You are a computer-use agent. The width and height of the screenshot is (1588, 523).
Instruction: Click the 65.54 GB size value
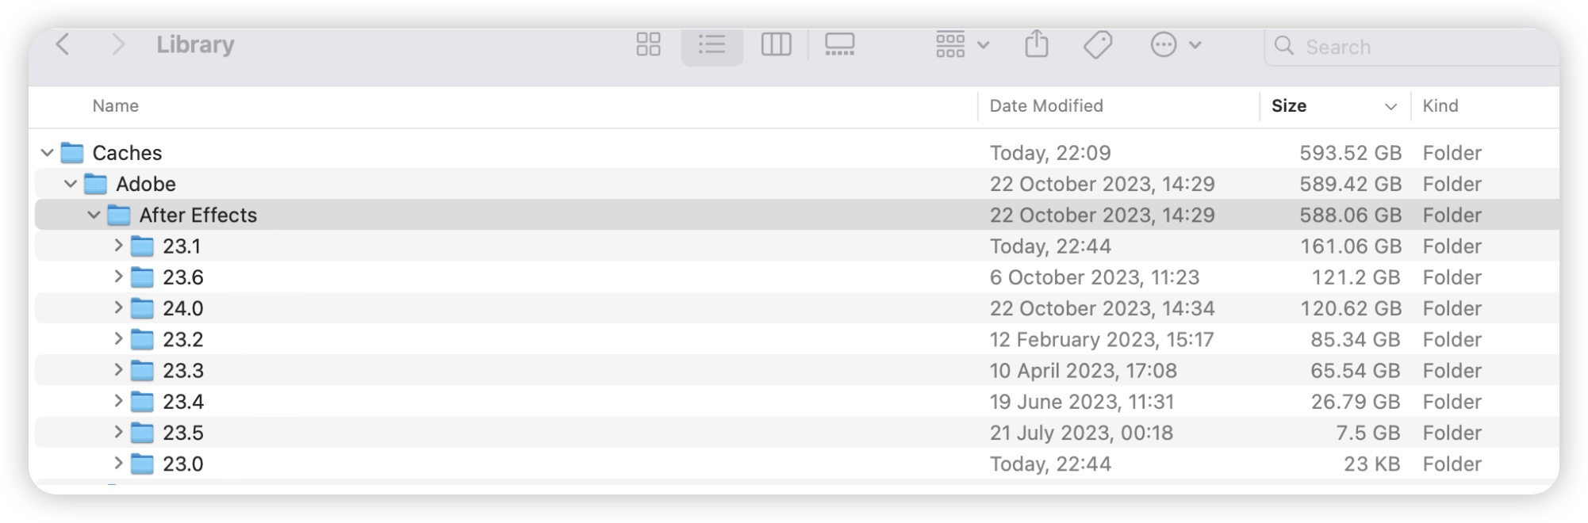1356,370
